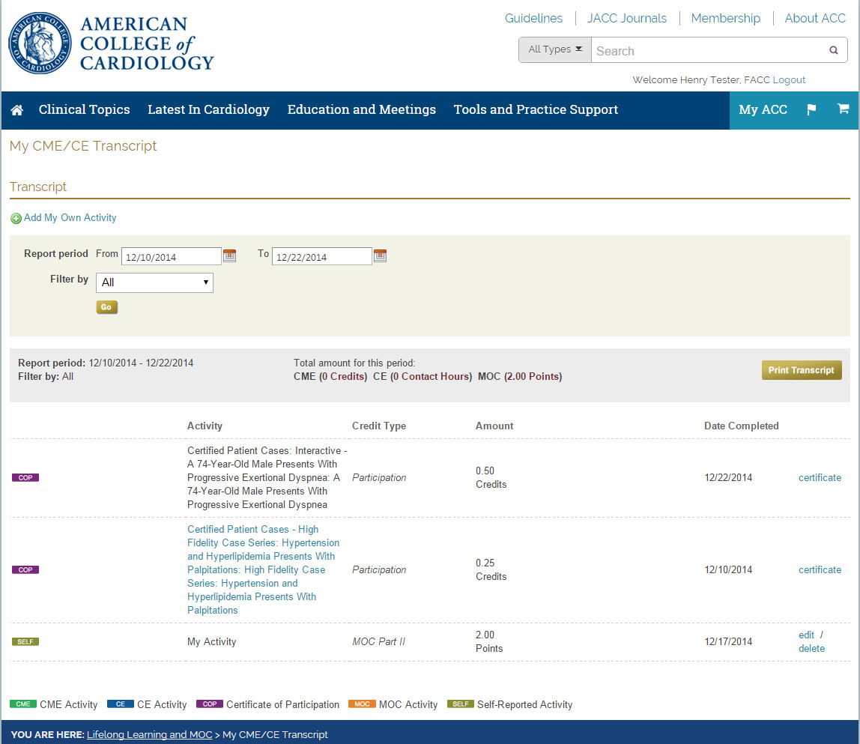The image size is (860, 744).
Task: Open the Clinical Topics menu
Action: (x=84, y=110)
